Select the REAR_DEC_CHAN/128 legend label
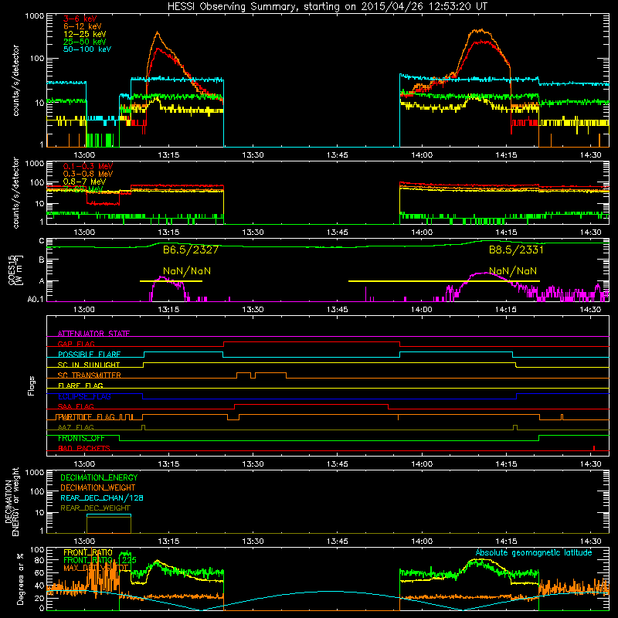Image resolution: width=618 pixels, height=618 pixels. [x=102, y=498]
